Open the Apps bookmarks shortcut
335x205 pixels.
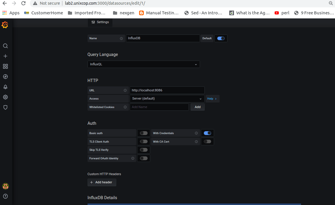(x=11, y=13)
